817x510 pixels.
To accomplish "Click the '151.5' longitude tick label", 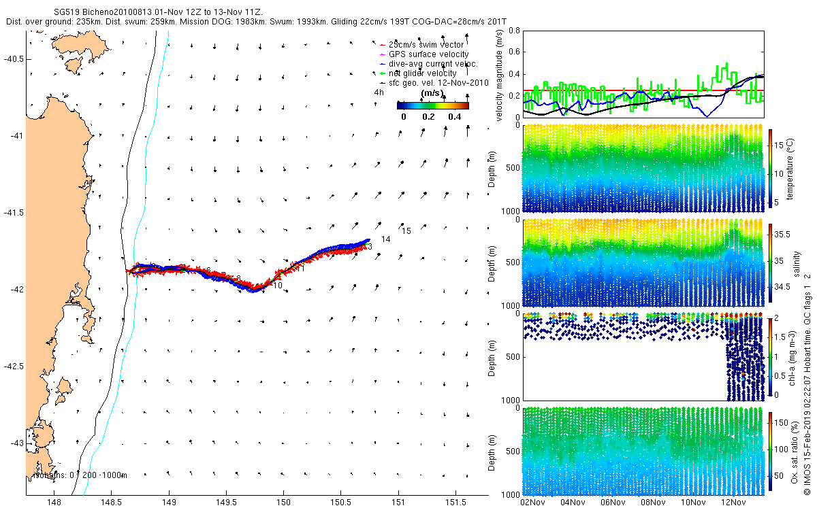I will point(456,503).
